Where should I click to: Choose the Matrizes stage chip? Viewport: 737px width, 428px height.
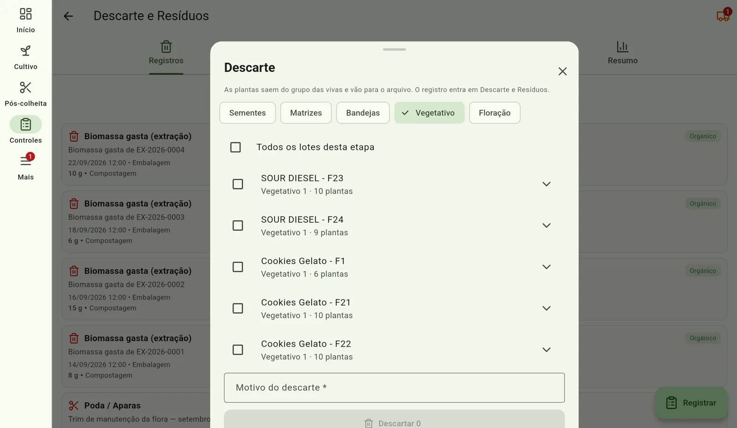point(306,113)
